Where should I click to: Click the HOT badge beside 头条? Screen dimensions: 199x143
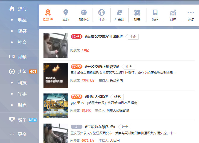coord(33,72)
